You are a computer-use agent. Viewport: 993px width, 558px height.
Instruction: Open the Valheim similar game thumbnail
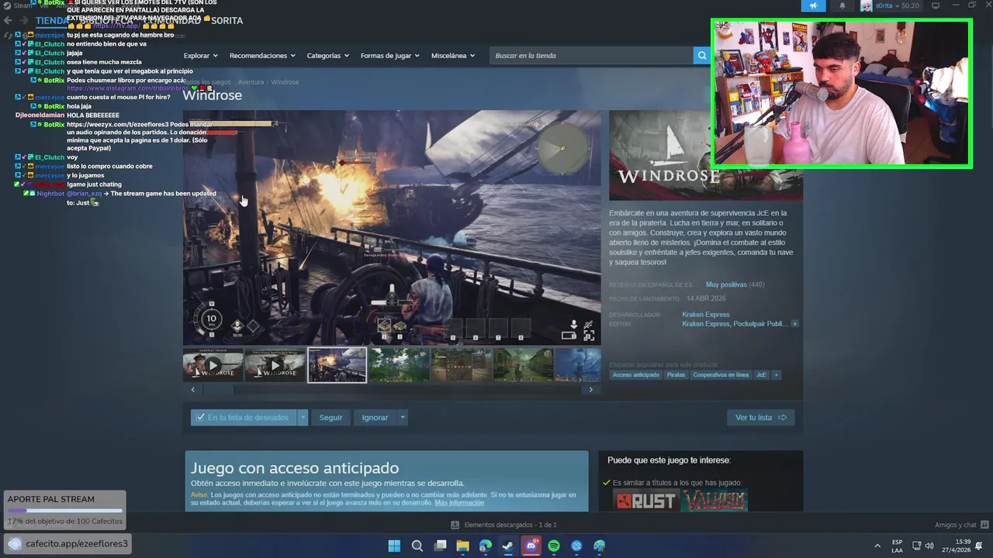point(714,501)
